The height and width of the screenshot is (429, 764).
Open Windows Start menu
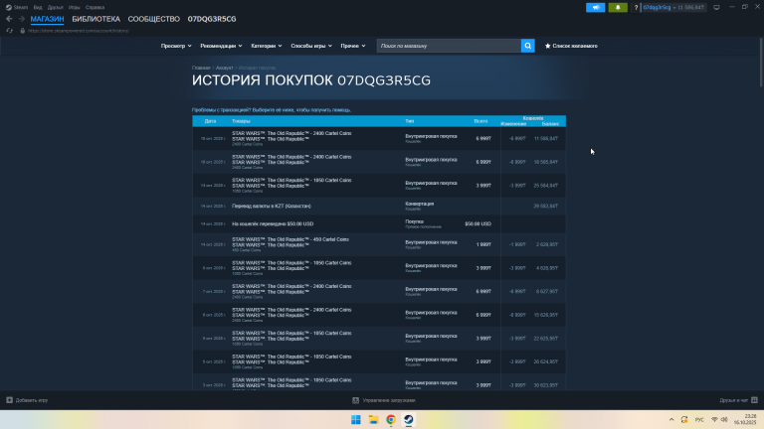point(356,420)
